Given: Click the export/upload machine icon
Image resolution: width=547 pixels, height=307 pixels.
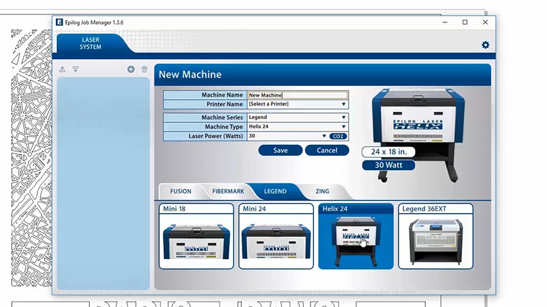Looking at the screenshot, I should tap(63, 69).
